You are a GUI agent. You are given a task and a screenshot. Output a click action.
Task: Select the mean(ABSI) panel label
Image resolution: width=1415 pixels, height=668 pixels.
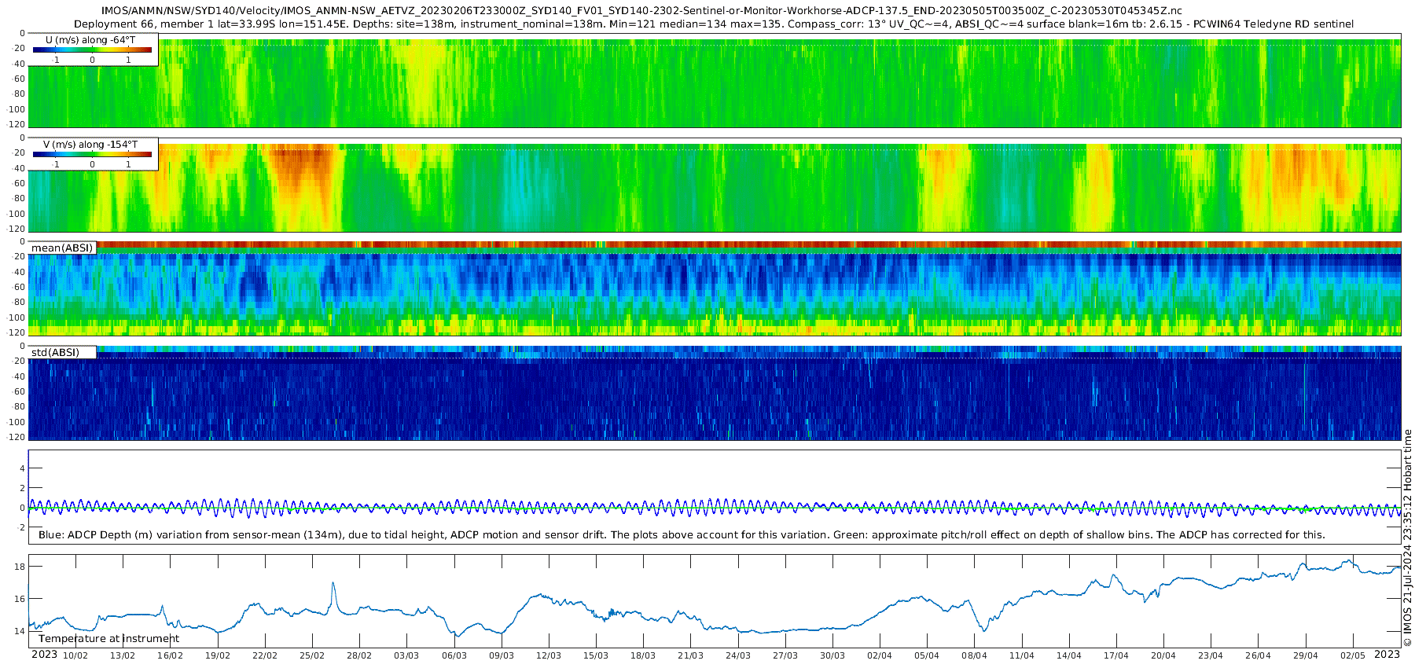[x=62, y=248]
